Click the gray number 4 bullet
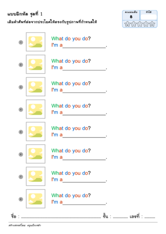166x234 pixels. 21,110
